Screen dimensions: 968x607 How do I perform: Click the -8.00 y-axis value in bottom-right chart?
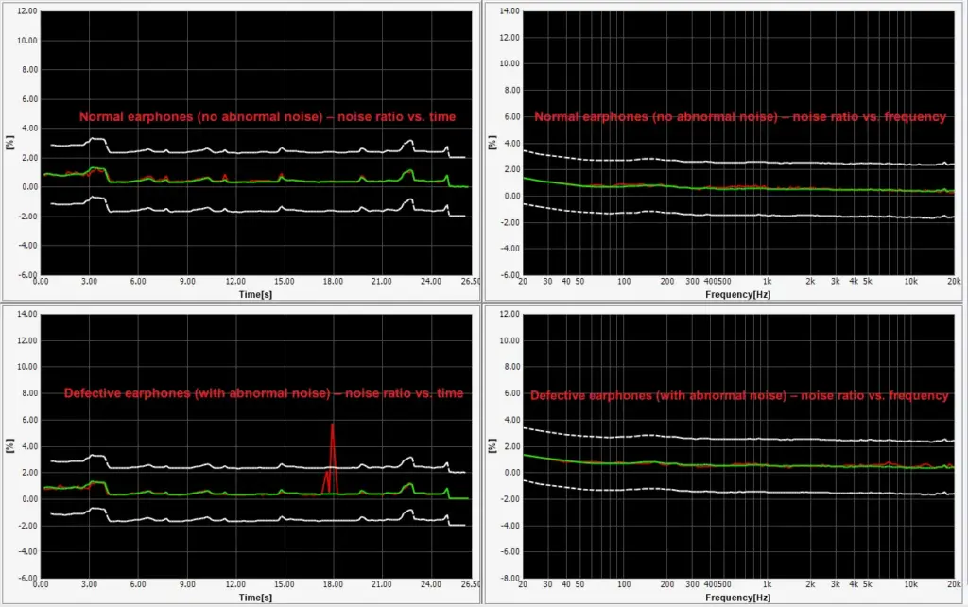(508, 578)
